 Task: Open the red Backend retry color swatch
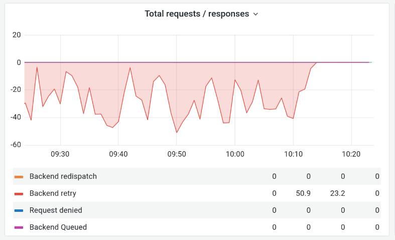pos(19,193)
